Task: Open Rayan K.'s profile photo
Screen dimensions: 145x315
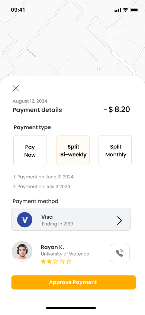Action: (22, 251)
